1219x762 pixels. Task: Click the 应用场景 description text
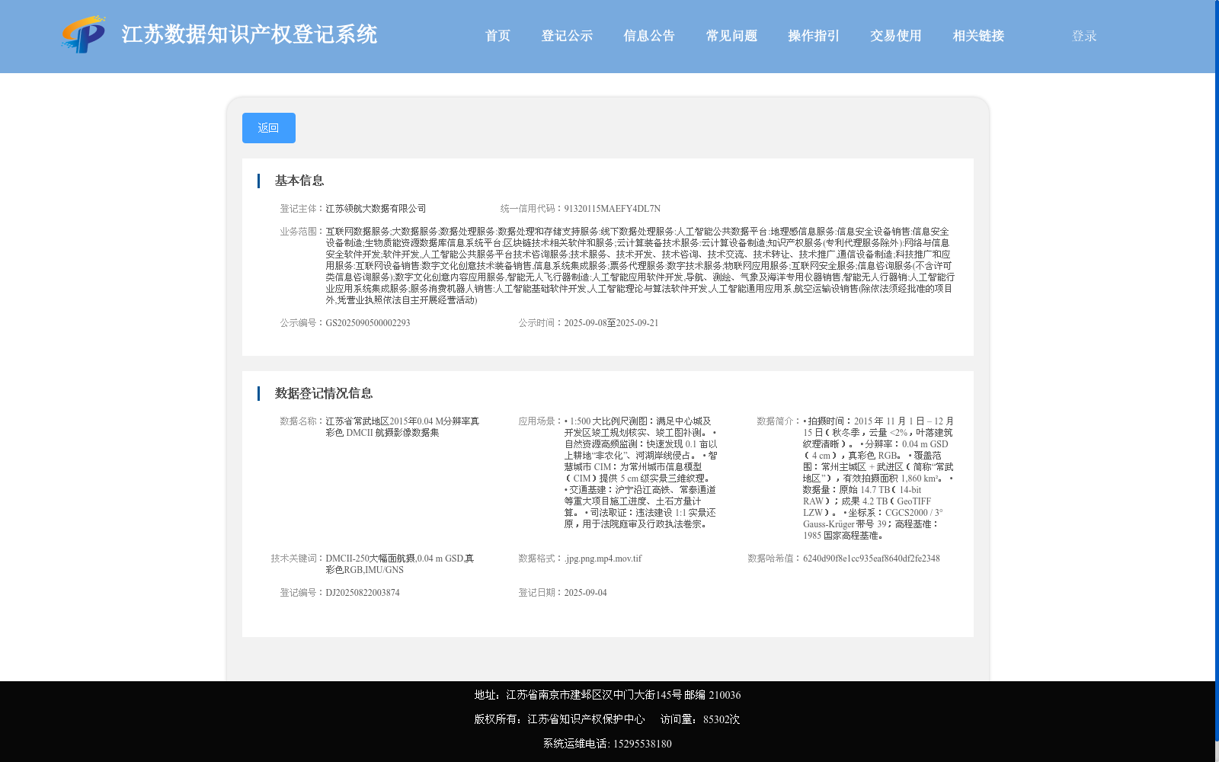click(641, 472)
